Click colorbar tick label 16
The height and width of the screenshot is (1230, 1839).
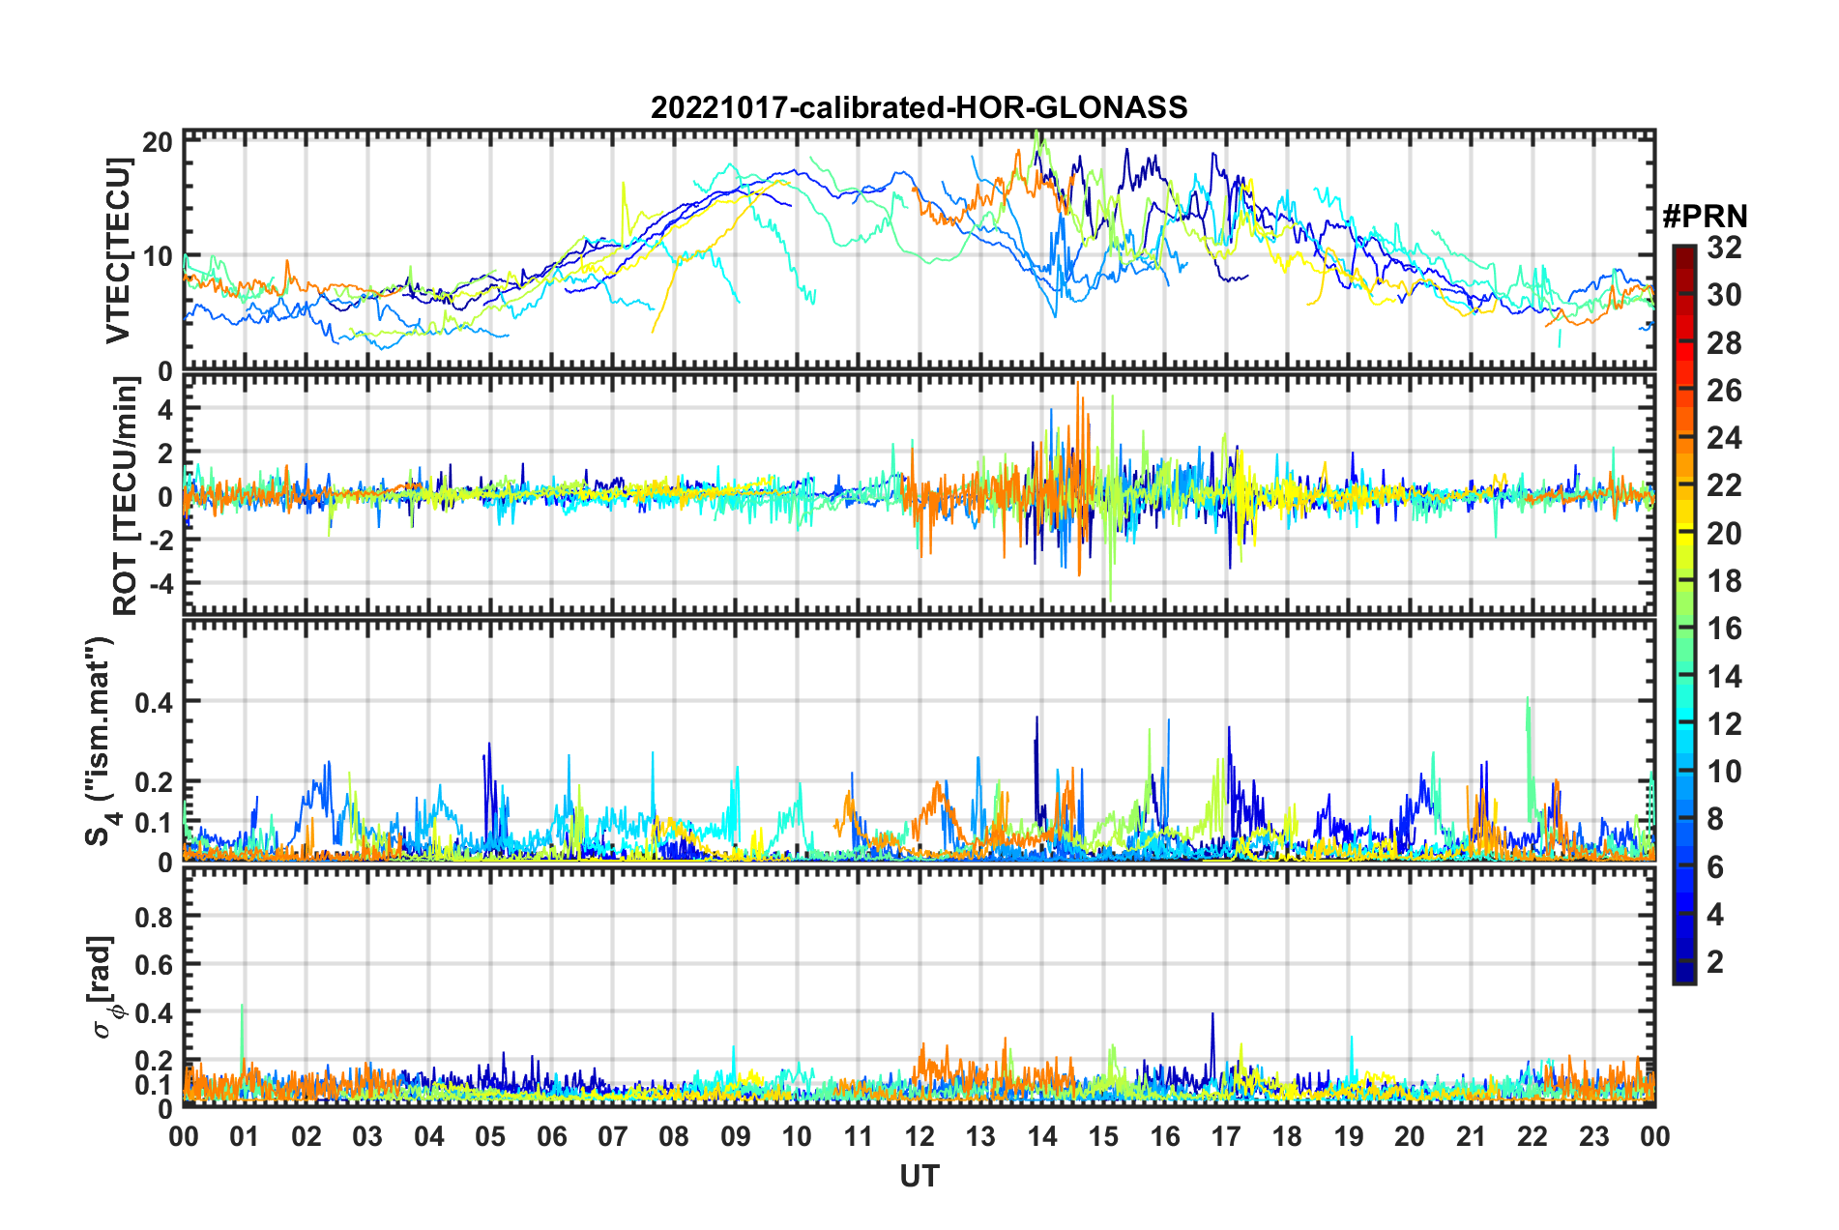coord(1724,629)
